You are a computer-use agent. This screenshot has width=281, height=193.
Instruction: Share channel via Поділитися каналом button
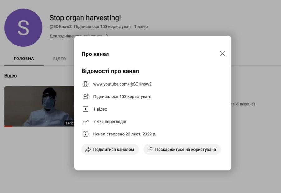coord(110,149)
